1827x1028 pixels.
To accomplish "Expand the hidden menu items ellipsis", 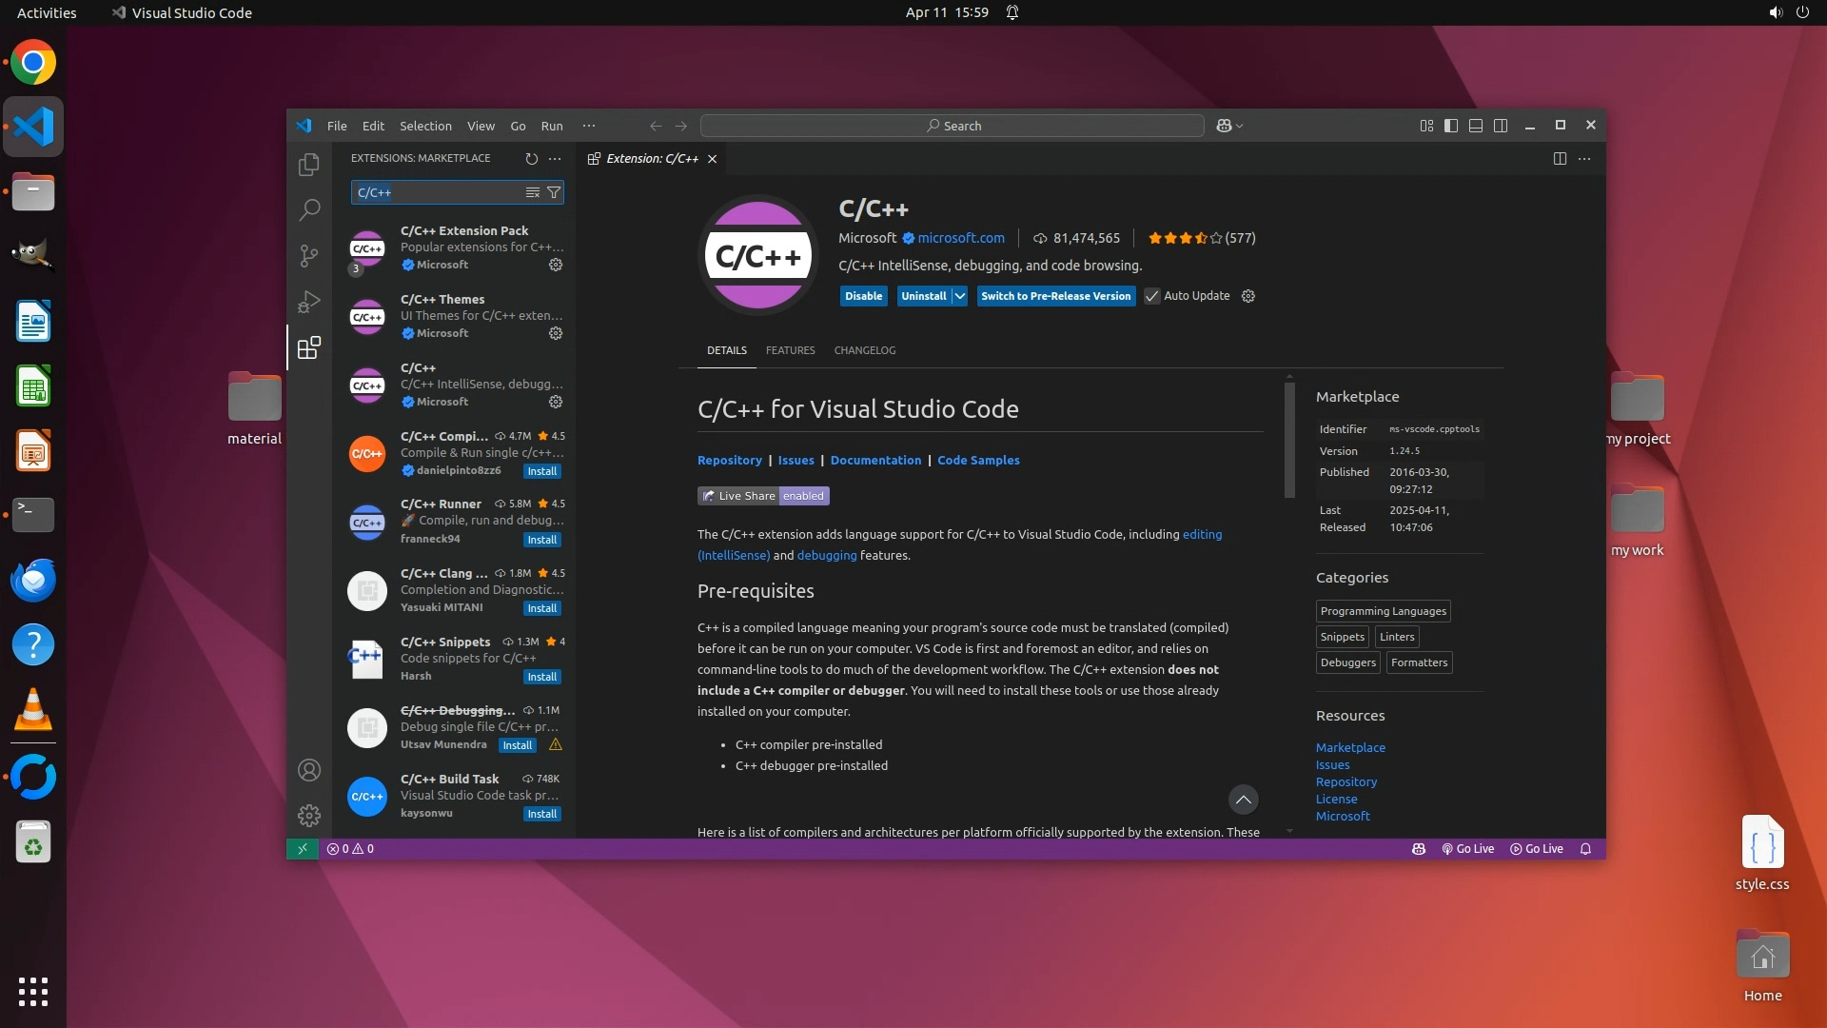I will (589, 126).
